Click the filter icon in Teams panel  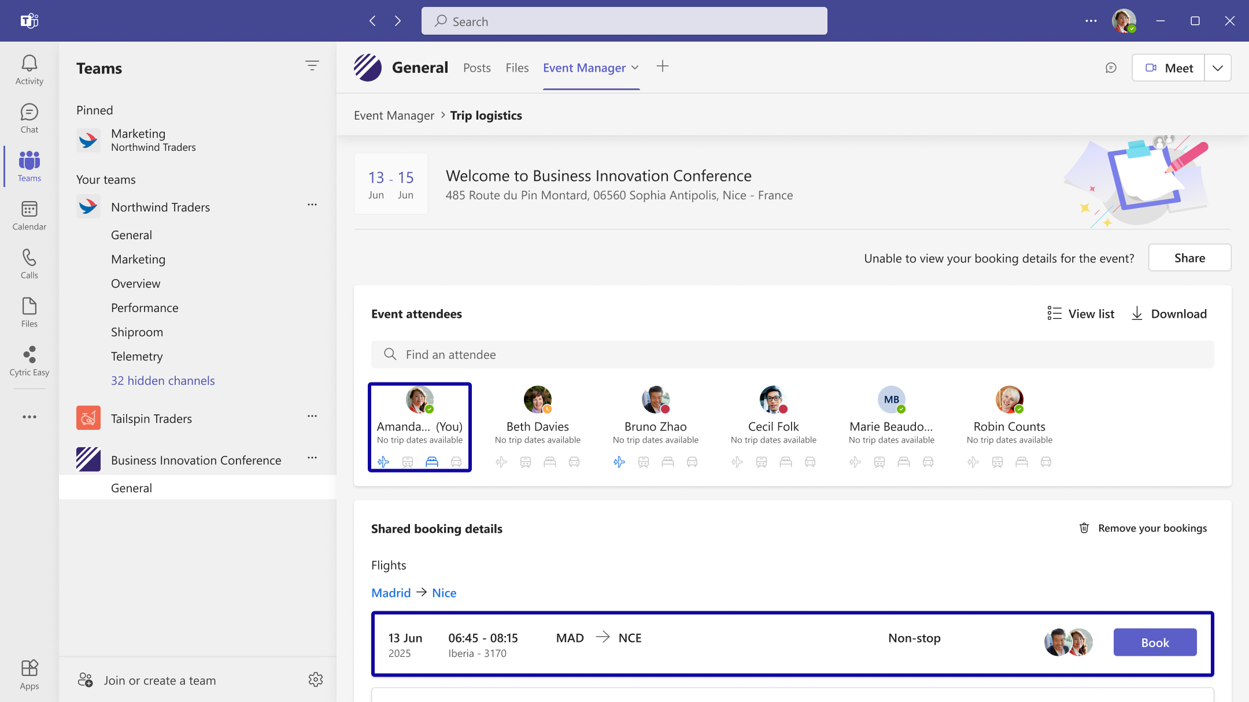(x=312, y=66)
